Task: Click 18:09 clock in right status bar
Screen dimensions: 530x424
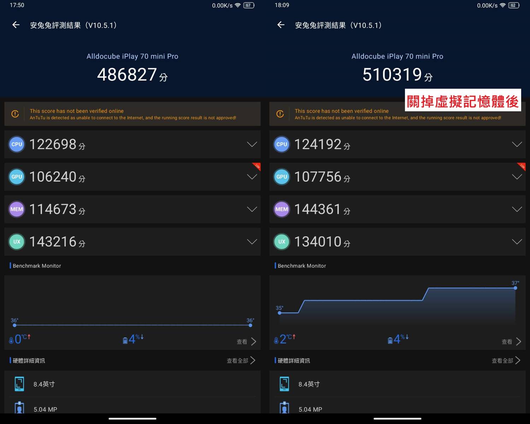Action: 282,5
